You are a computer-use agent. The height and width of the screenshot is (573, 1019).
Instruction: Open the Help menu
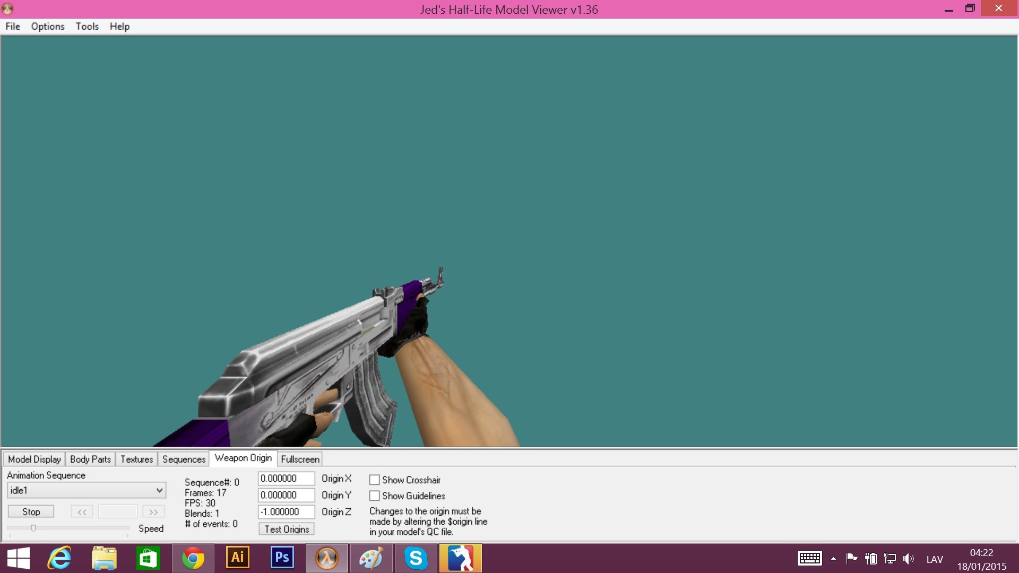(119, 27)
